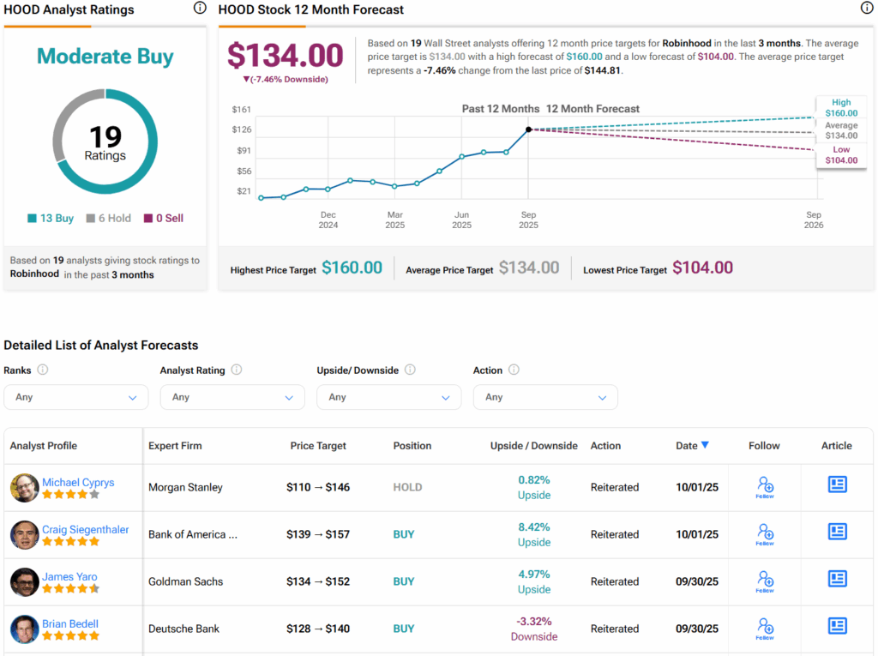
Task: Click the Price Target column header
Action: tap(318, 446)
